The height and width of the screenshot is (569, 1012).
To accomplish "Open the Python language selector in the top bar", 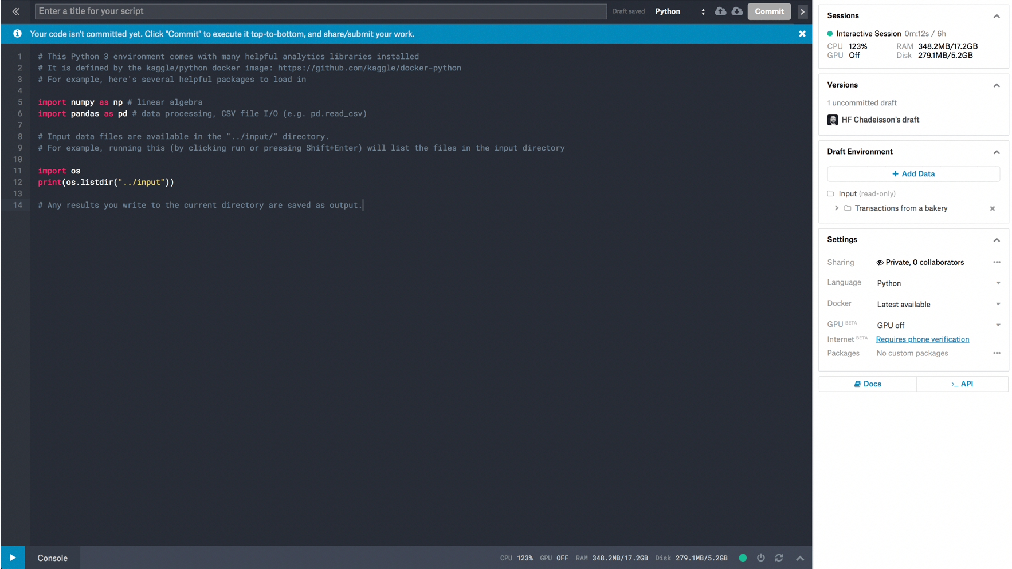I will click(x=680, y=11).
